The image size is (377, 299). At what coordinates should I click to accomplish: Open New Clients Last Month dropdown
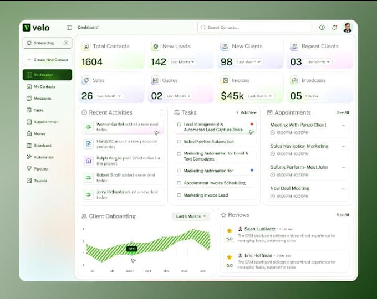tap(248, 62)
